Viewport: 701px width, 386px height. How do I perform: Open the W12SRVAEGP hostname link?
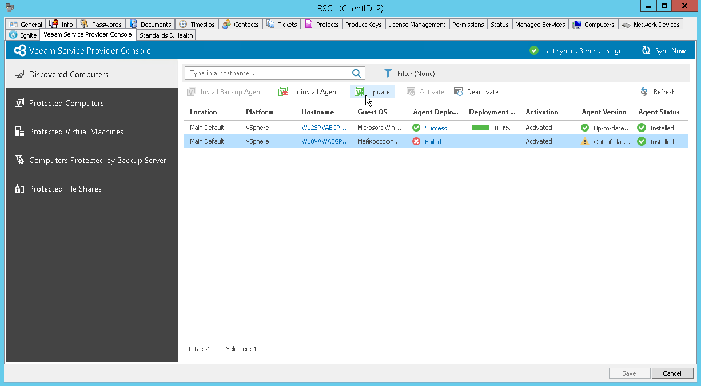(325, 128)
